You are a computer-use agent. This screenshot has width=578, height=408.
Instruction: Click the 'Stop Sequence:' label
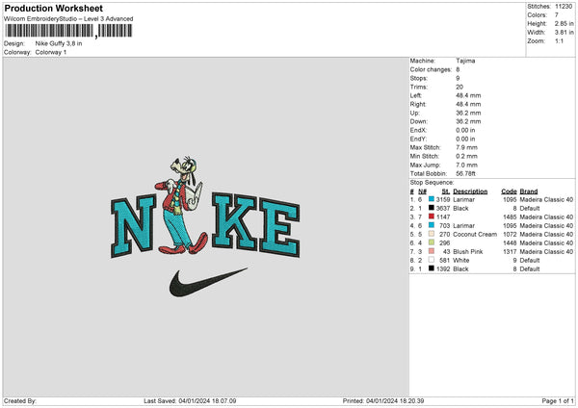coord(432,182)
